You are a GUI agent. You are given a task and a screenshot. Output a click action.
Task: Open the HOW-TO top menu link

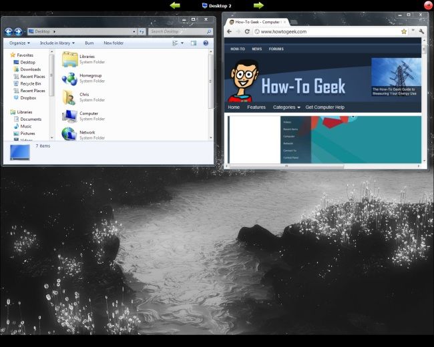(x=238, y=49)
